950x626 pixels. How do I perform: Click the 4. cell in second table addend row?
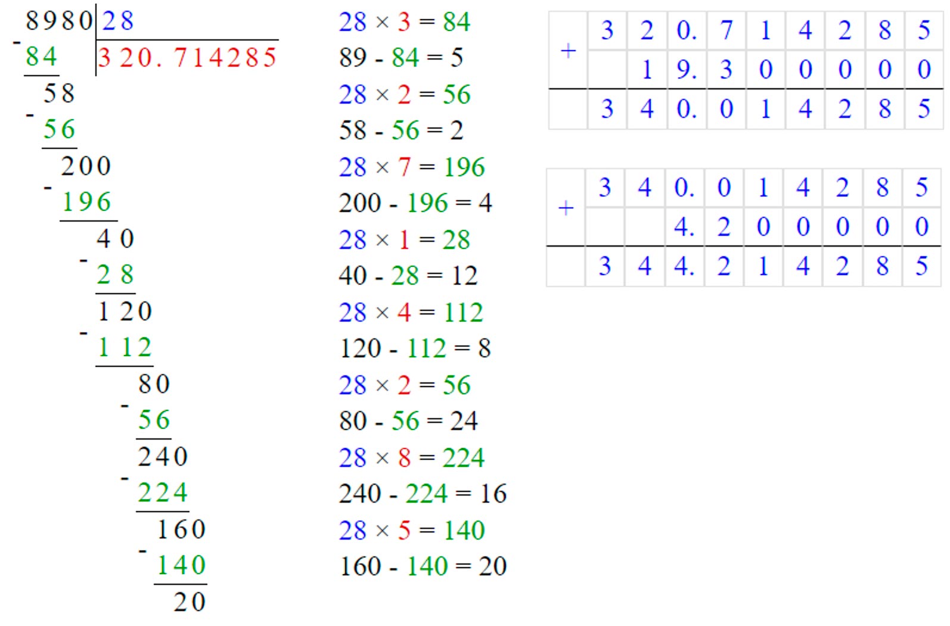pos(684,227)
